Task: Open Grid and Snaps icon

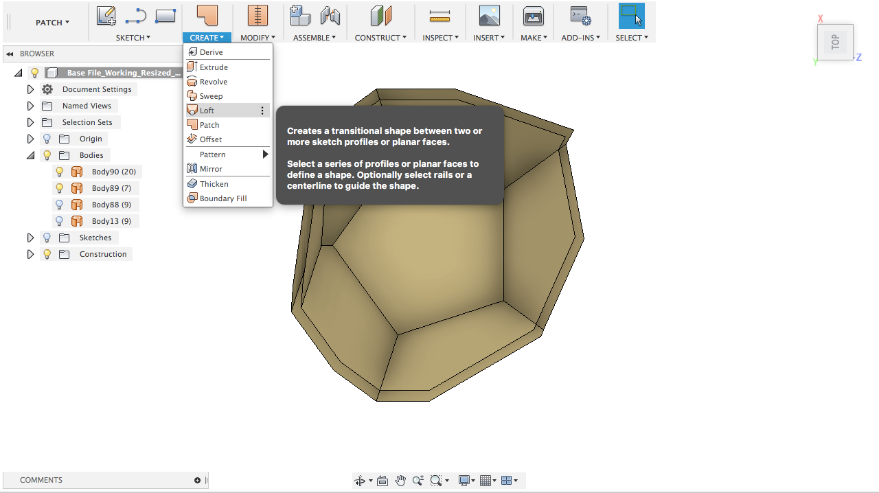Action: click(486, 481)
